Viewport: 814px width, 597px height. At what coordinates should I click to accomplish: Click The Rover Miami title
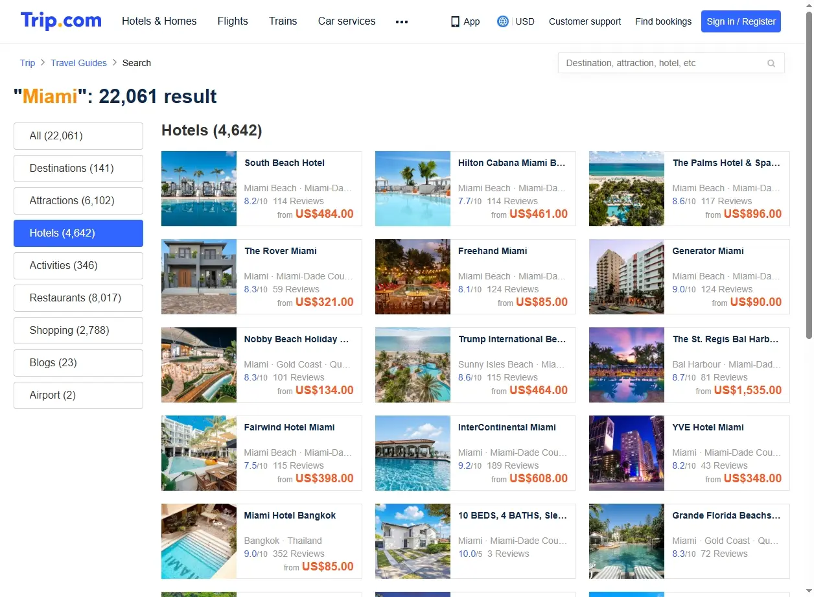click(281, 252)
